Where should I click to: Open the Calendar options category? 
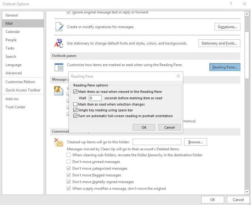23,32
